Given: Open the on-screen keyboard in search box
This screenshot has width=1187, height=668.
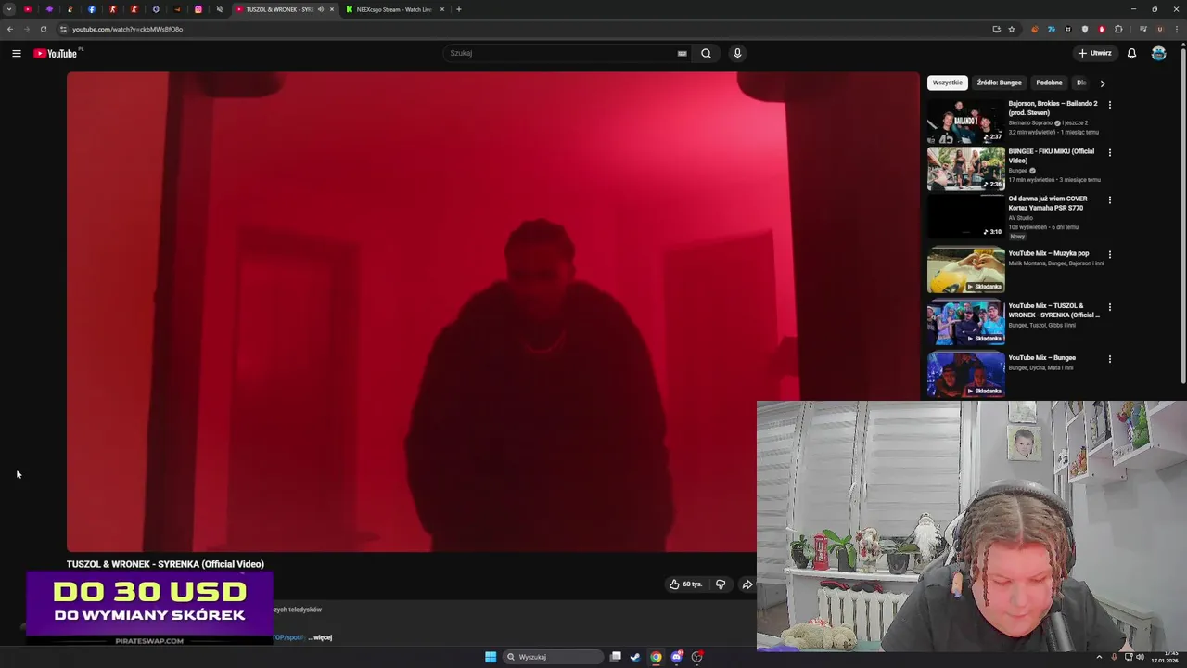Looking at the screenshot, I should click(682, 53).
